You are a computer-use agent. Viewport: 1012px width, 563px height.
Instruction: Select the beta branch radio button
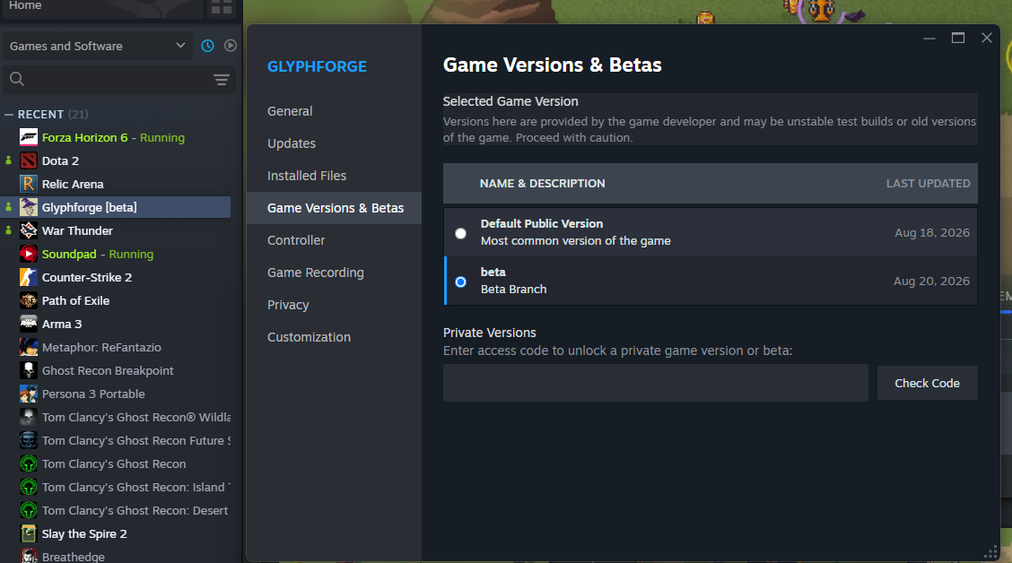[460, 281]
